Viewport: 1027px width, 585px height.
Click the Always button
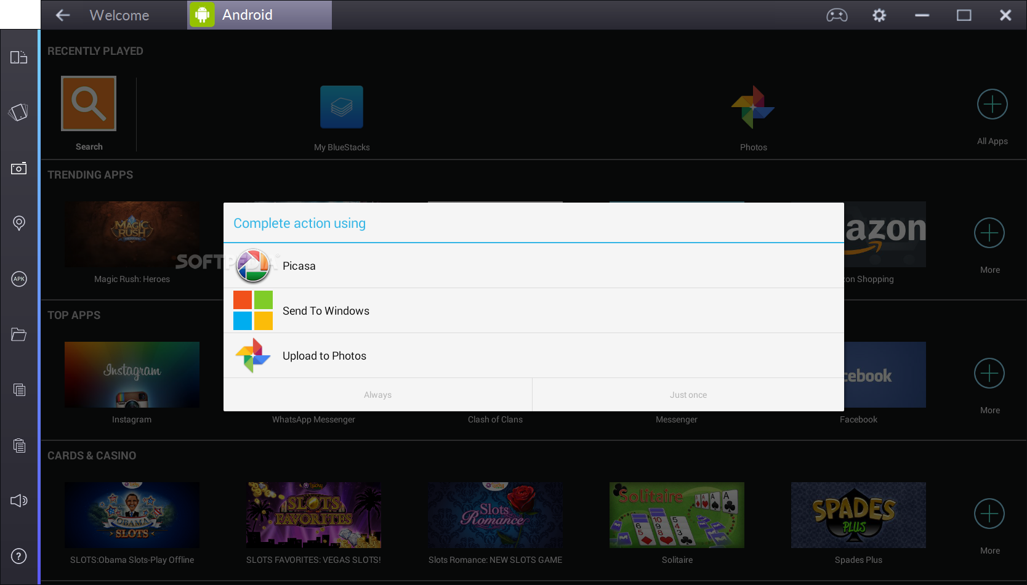[x=377, y=395]
